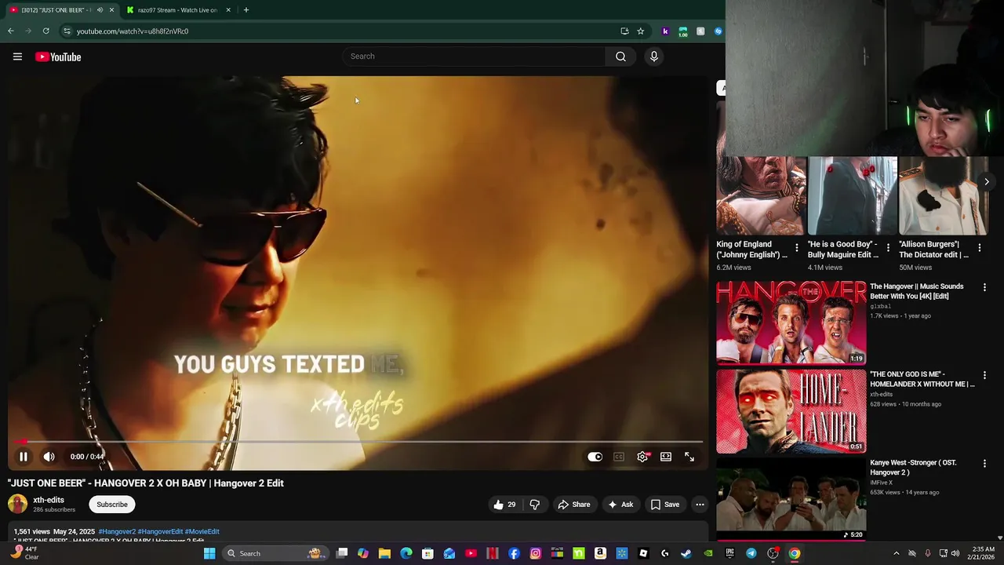Play THE ONLY GOD IS ME Homelander video
The width and height of the screenshot is (1004, 565).
pyautogui.click(x=791, y=410)
